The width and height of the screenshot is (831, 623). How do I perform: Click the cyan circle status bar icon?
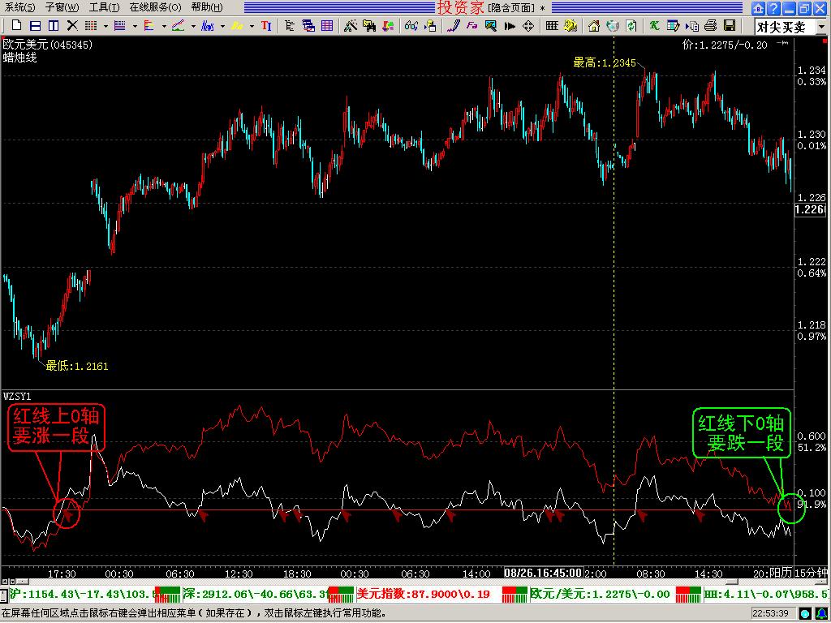[806, 614]
